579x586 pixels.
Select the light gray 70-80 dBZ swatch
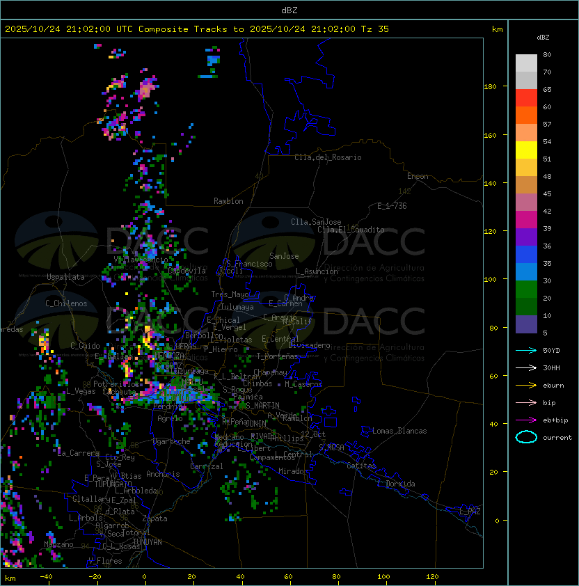tap(526, 63)
